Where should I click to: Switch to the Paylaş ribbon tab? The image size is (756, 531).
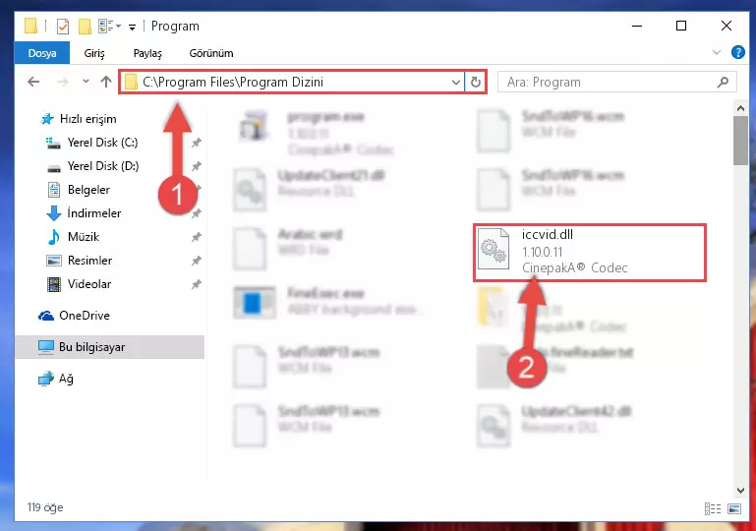(x=147, y=53)
